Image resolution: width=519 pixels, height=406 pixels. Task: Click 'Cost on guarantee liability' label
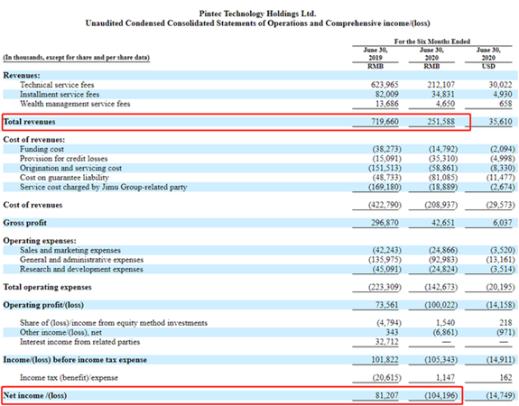[x=64, y=178]
